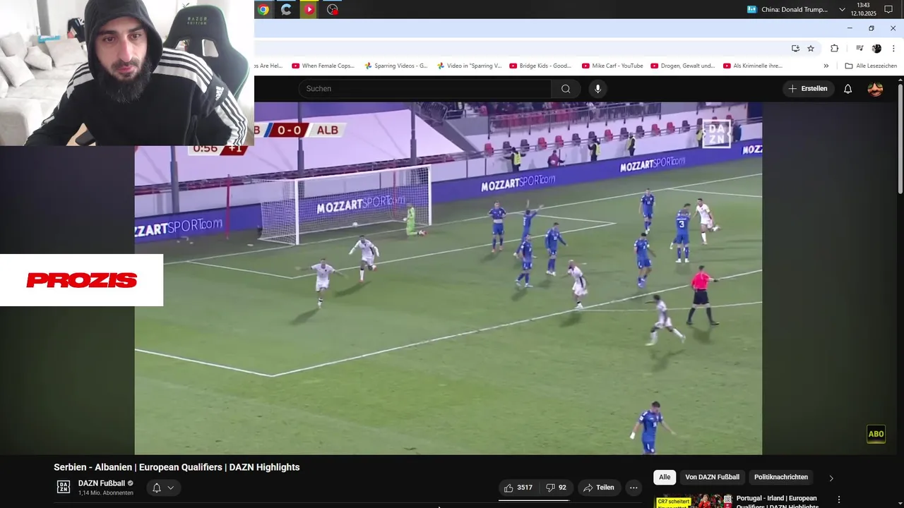Open the "Sparring Videos - G..." bookmark
The image size is (904, 508).
(x=395, y=66)
